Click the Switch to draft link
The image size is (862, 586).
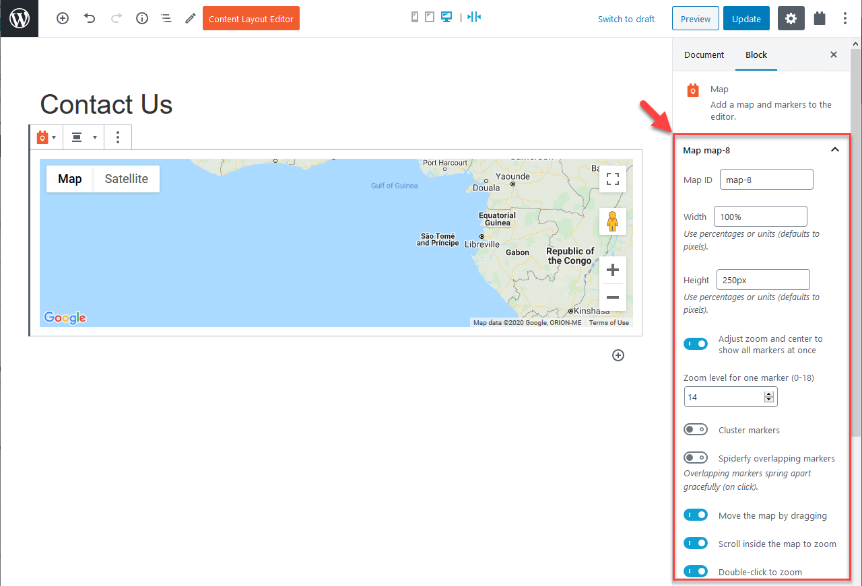(626, 19)
